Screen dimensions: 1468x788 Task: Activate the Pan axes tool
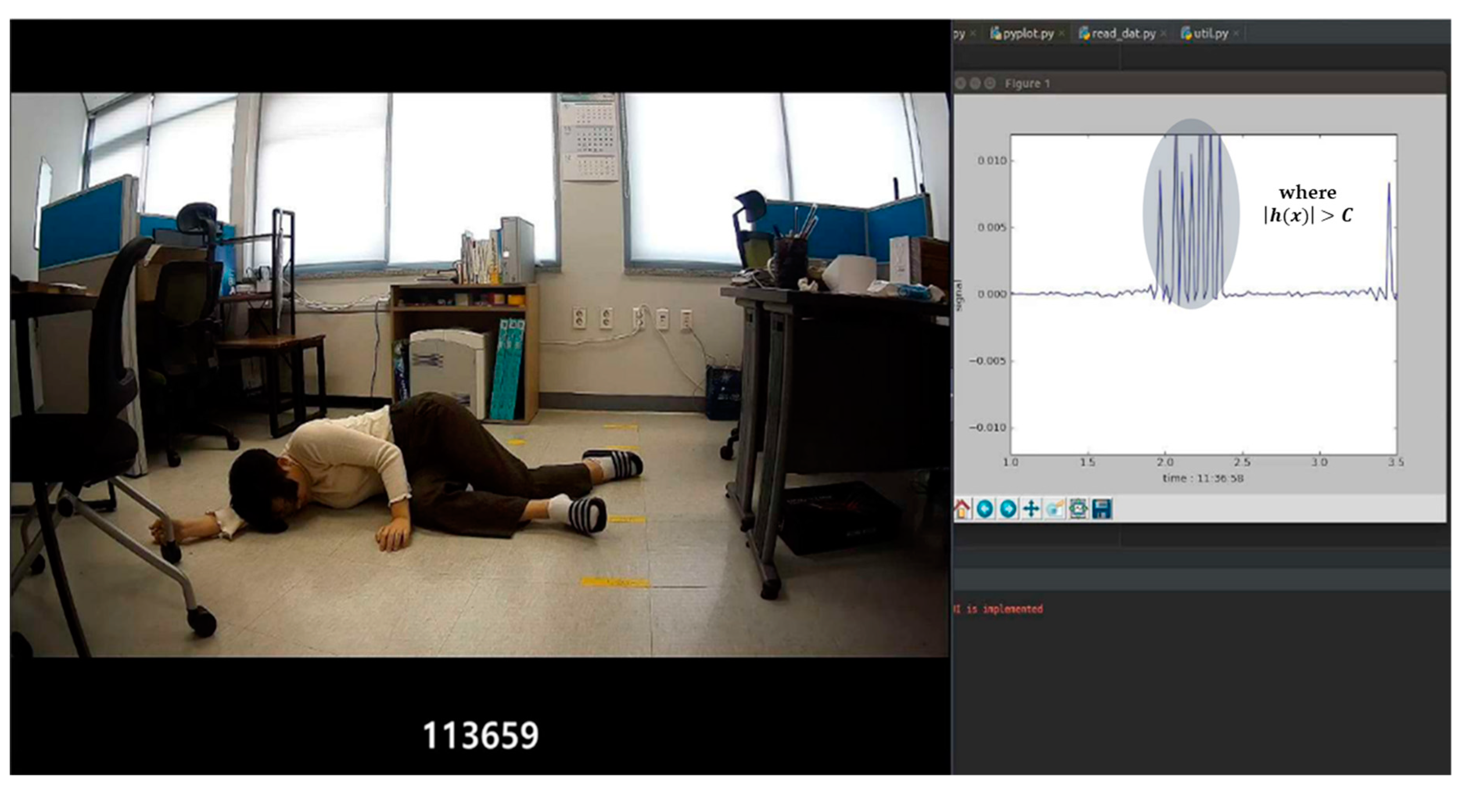(x=1032, y=509)
